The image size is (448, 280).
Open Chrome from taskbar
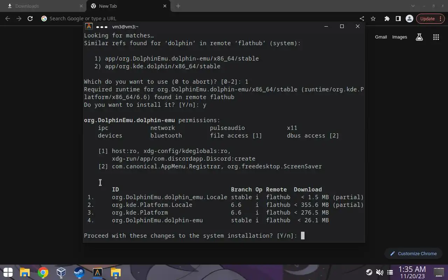(43, 272)
